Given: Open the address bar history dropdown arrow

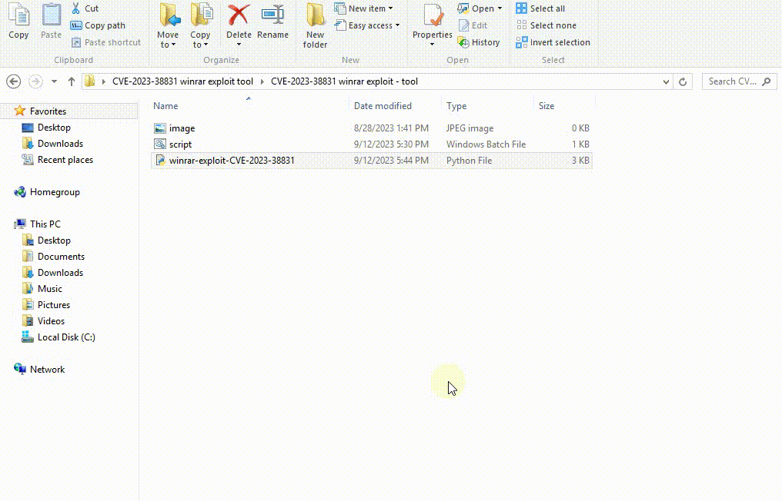Looking at the screenshot, I should 666,81.
